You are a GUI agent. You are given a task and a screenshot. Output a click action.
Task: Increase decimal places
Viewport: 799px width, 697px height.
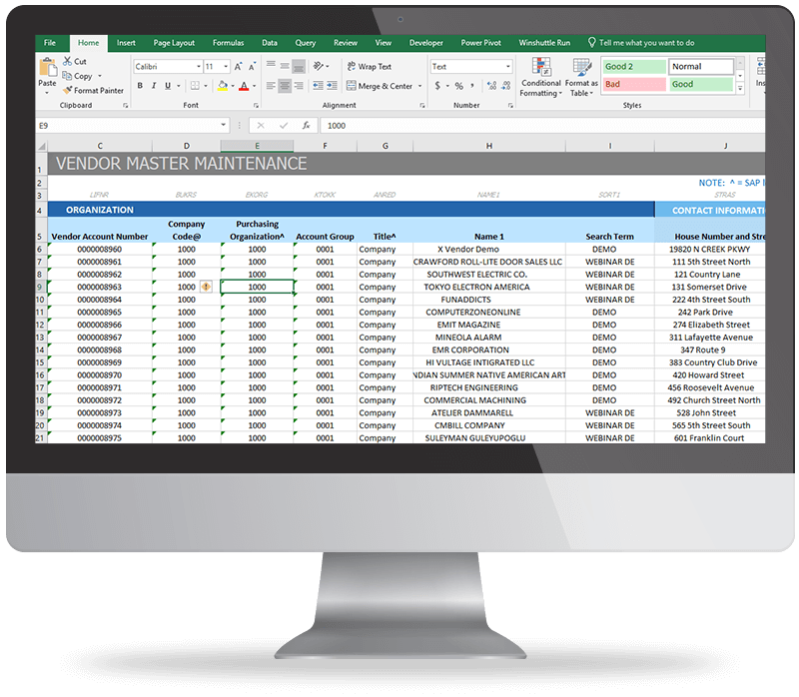491,86
